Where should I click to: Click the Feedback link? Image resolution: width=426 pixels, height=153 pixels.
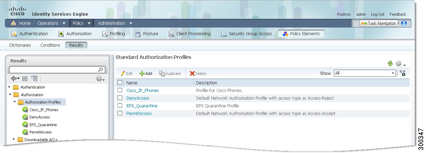[398, 14]
